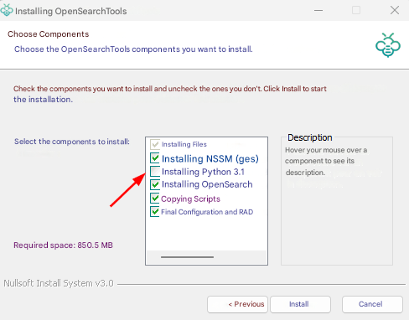Go back using the < Previous button

[x=237, y=304]
